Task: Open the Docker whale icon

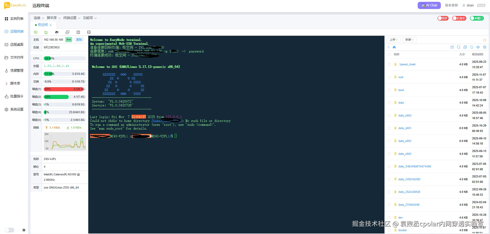Action: pyautogui.click(x=57, y=32)
